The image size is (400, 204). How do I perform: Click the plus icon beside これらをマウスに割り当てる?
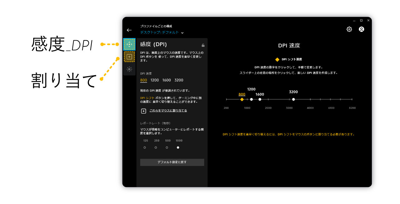pyautogui.click(x=144, y=111)
